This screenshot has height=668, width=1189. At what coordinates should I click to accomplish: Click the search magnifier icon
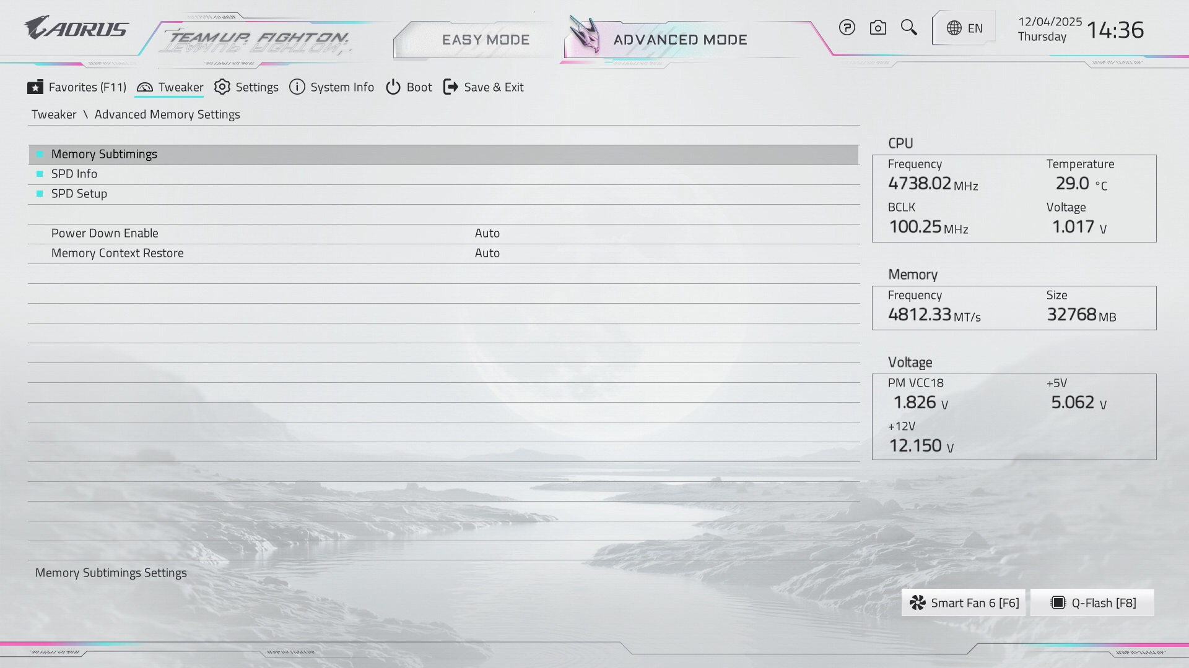908,28
